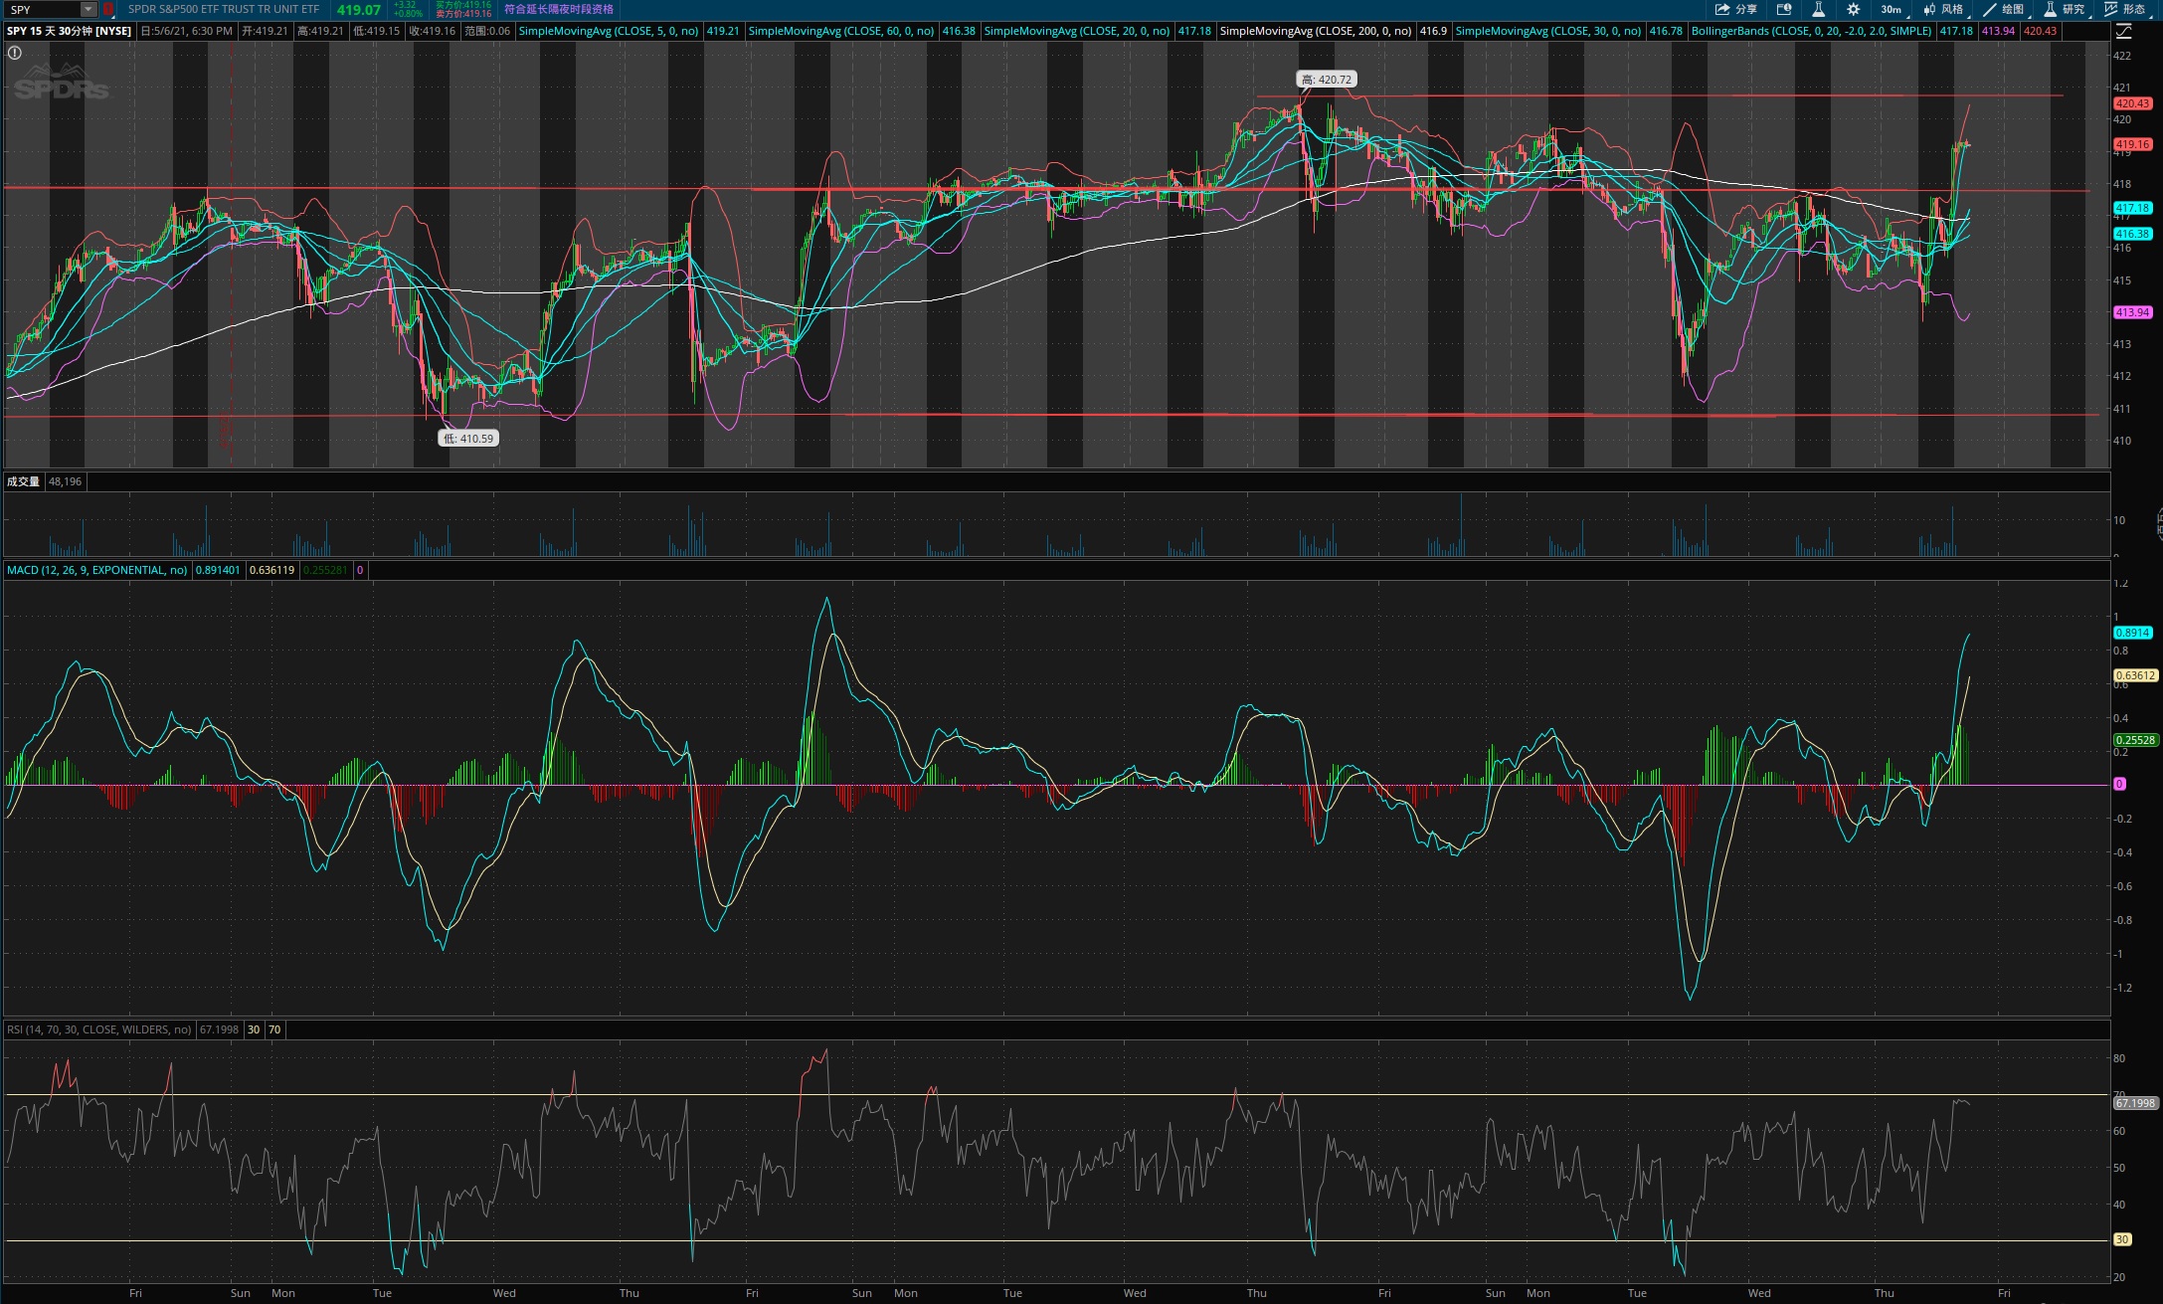This screenshot has width=2163, height=1304.
Task: Open the chart alert window icon
Action: (1784, 9)
